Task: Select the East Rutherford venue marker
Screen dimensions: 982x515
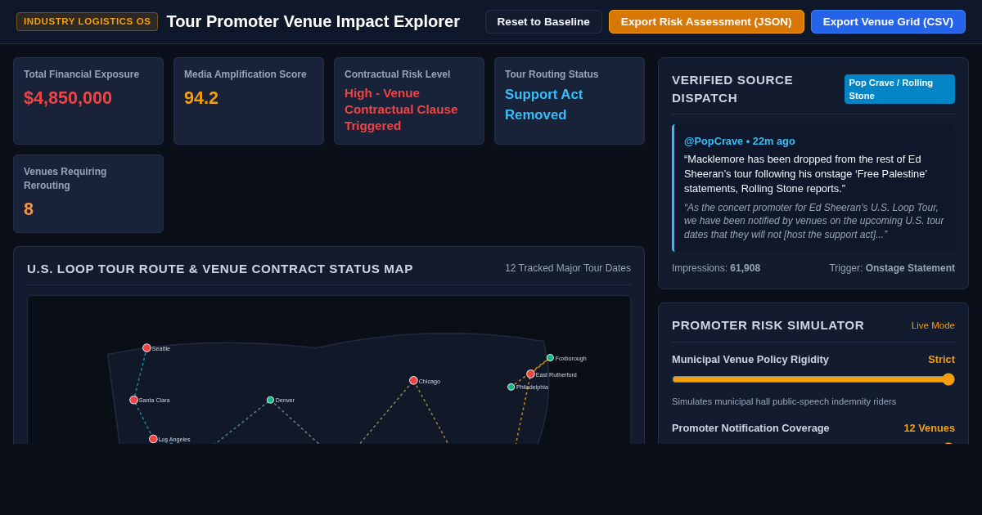Action: [x=530, y=374]
